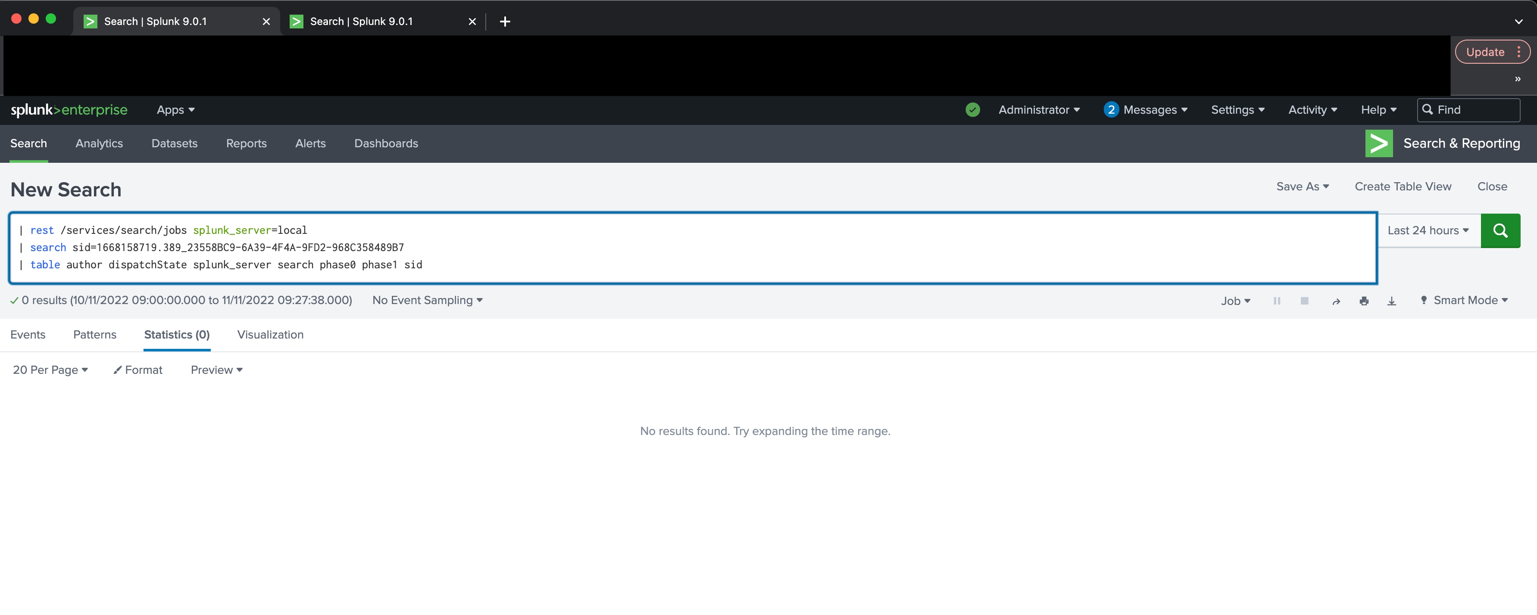The width and height of the screenshot is (1537, 615).
Task: Close the second Splunk browser tab
Action: coord(472,22)
